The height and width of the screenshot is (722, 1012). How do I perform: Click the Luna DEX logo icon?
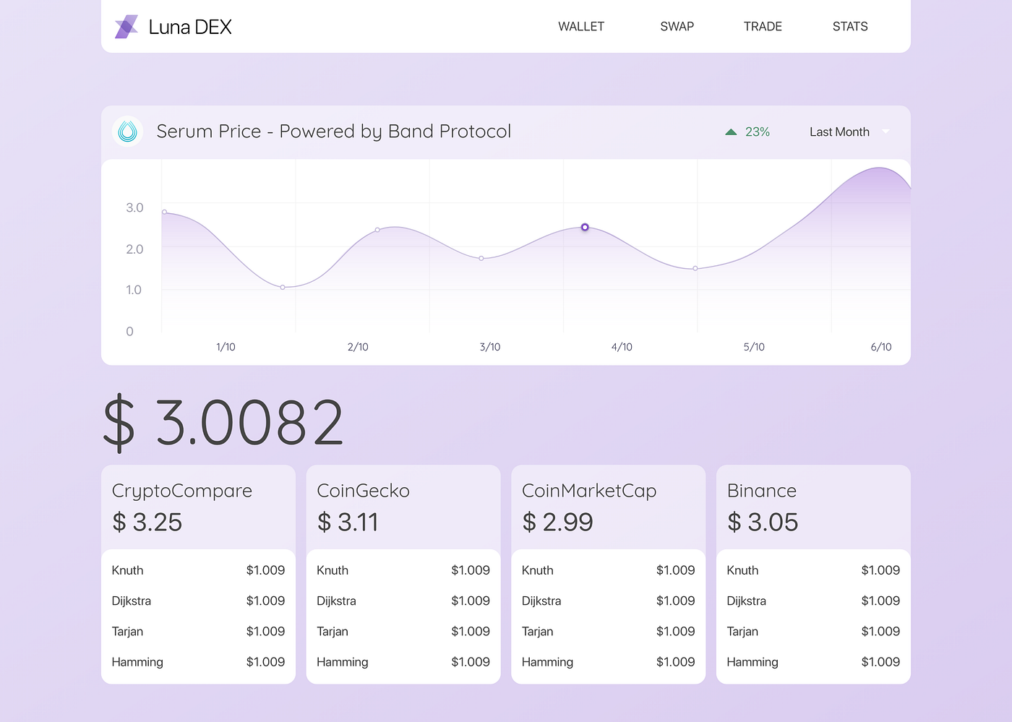pyautogui.click(x=126, y=27)
